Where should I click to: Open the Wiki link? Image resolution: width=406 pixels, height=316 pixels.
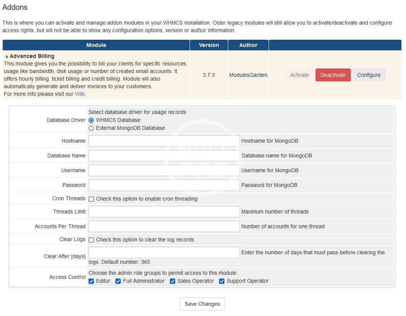tap(80, 94)
